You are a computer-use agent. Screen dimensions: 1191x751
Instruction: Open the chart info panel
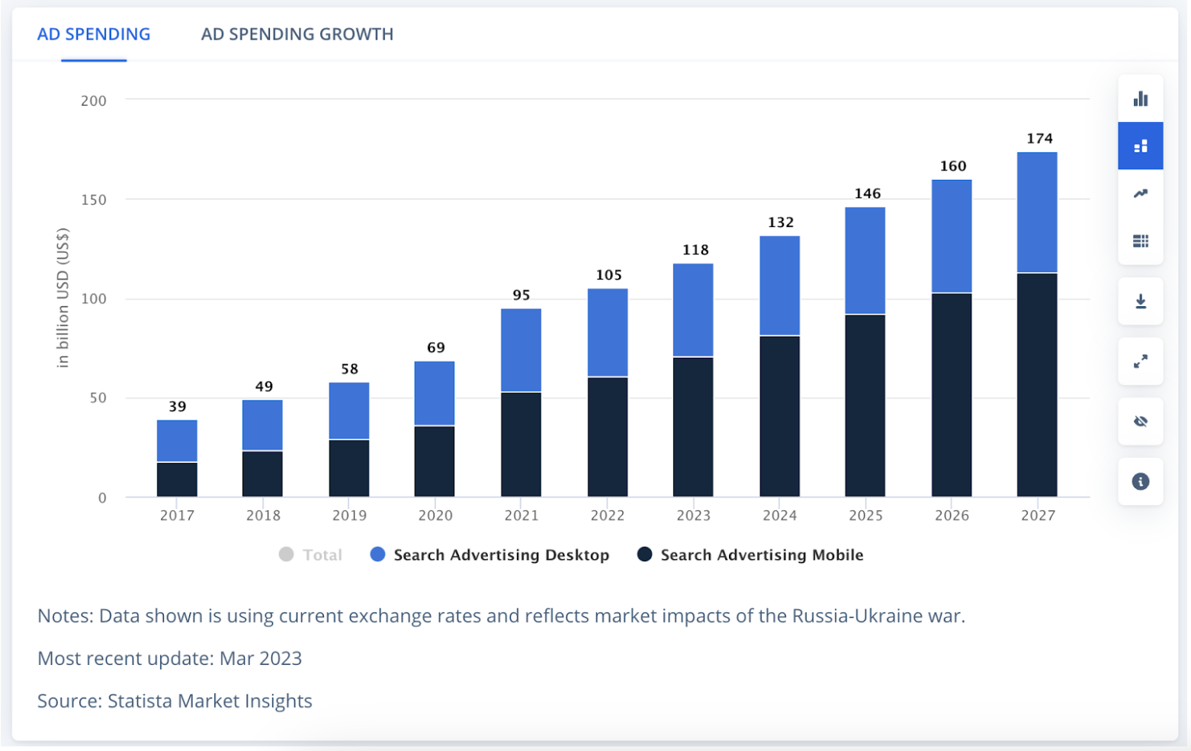(1140, 481)
